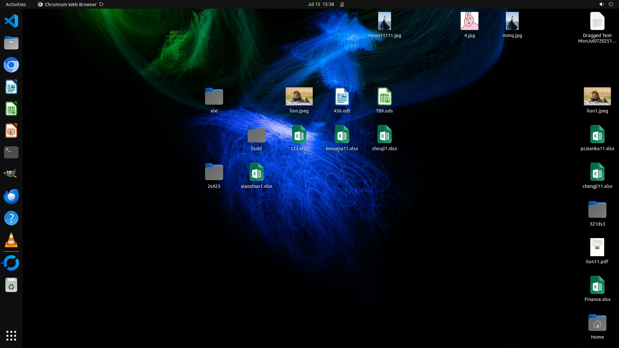Launch LibreOffice Writer from the dock
The image size is (619, 348).
pos(11,87)
